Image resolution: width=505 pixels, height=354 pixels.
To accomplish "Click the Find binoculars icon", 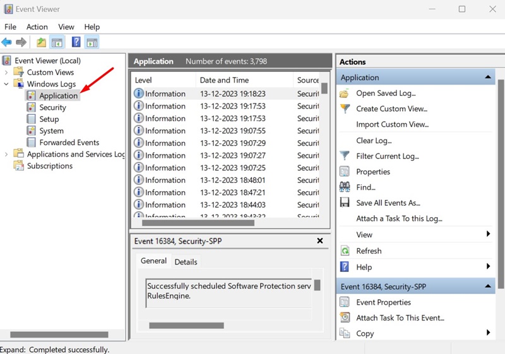I will (x=345, y=187).
